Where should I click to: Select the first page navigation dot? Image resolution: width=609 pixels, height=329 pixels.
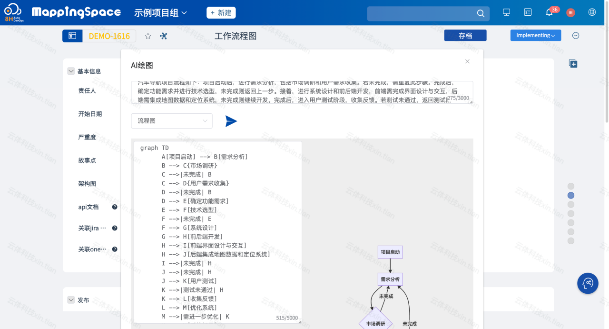tap(571, 186)
